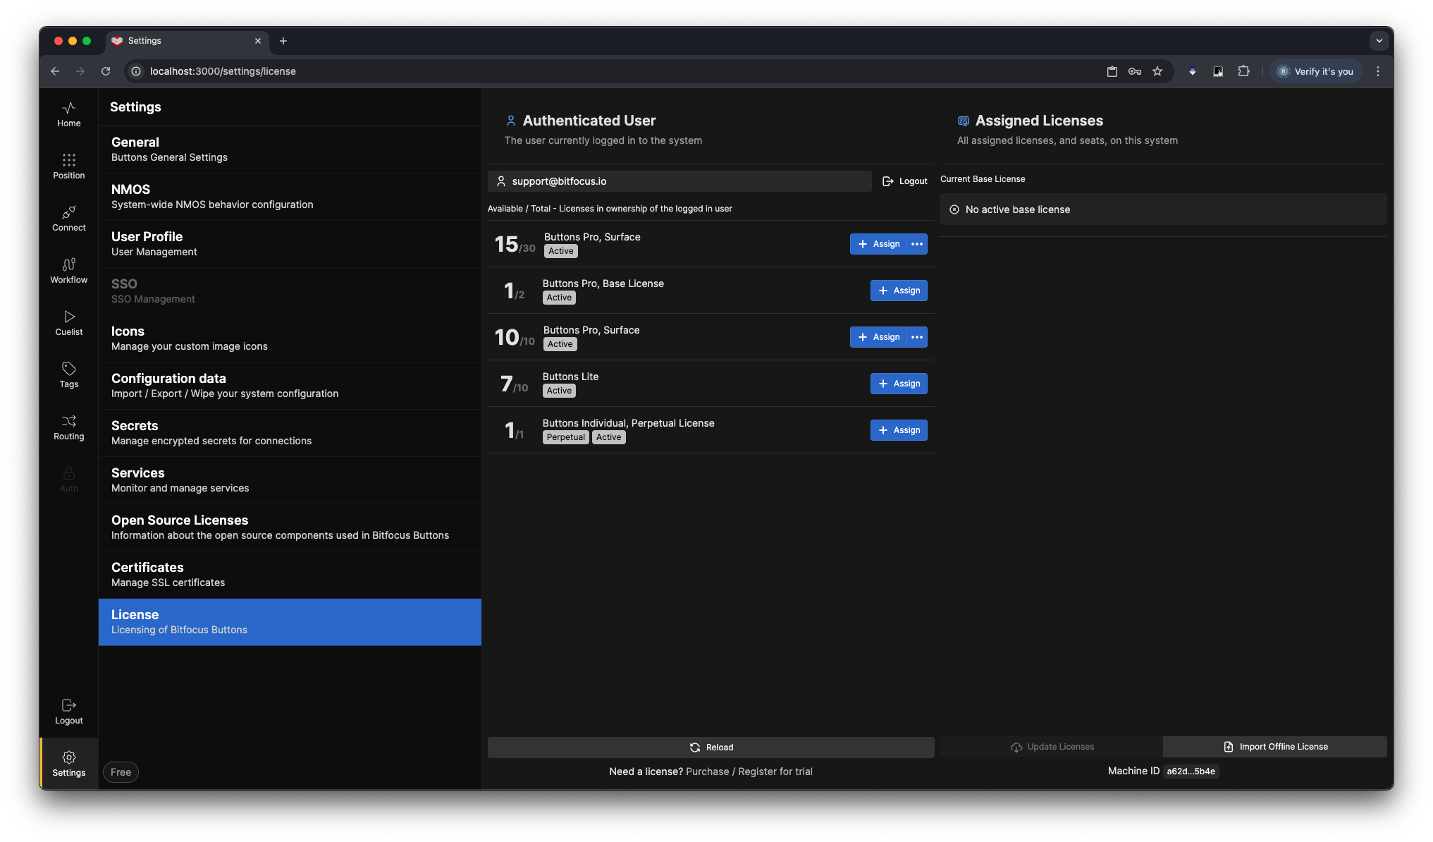Bookmark this page with the star icon
Image resolution: width=1433 pixels, height=842 pixels.
point(1157,71)
